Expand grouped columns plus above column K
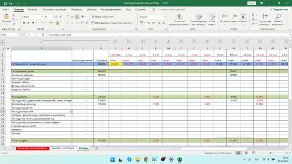 156,41
